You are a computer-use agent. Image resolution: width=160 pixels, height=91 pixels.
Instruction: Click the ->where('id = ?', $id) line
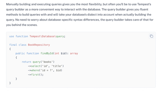tap(45, 70)
